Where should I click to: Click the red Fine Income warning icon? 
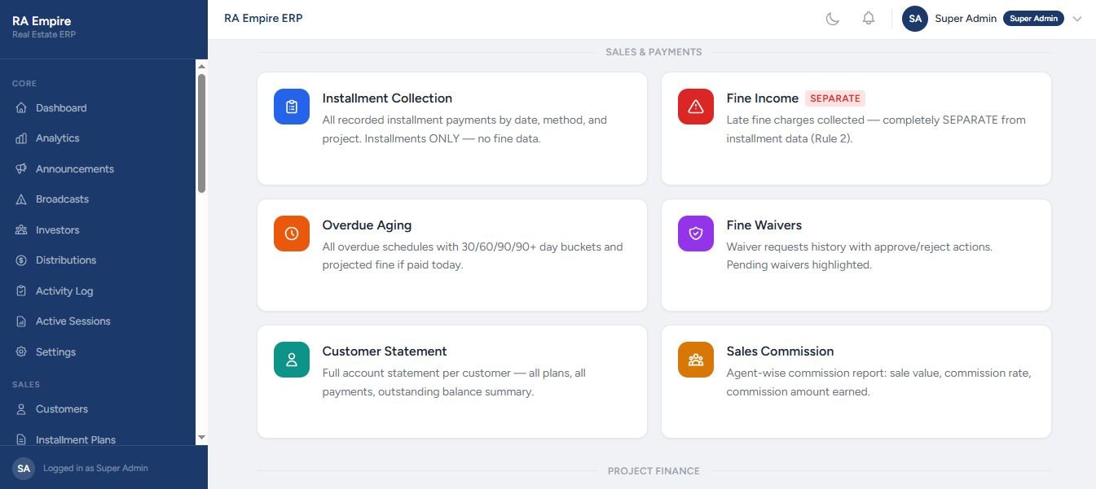696,107
